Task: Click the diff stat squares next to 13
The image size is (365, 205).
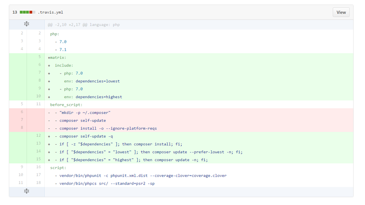Action: click(28, 12)
